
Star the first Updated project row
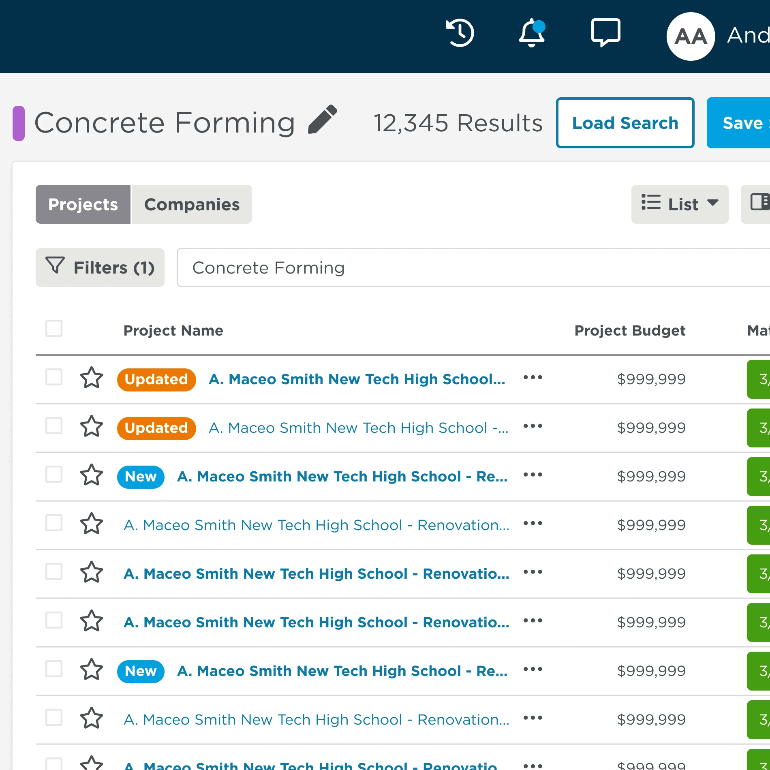click(x=92, y=378)
